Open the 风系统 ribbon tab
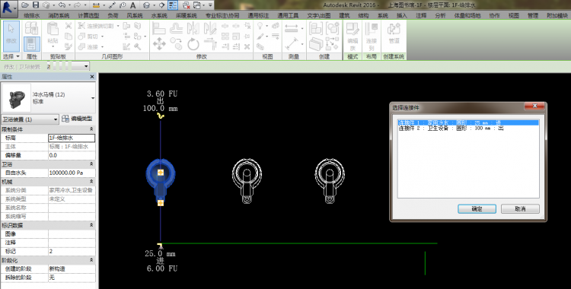571x289 pixels. (135, 15)
